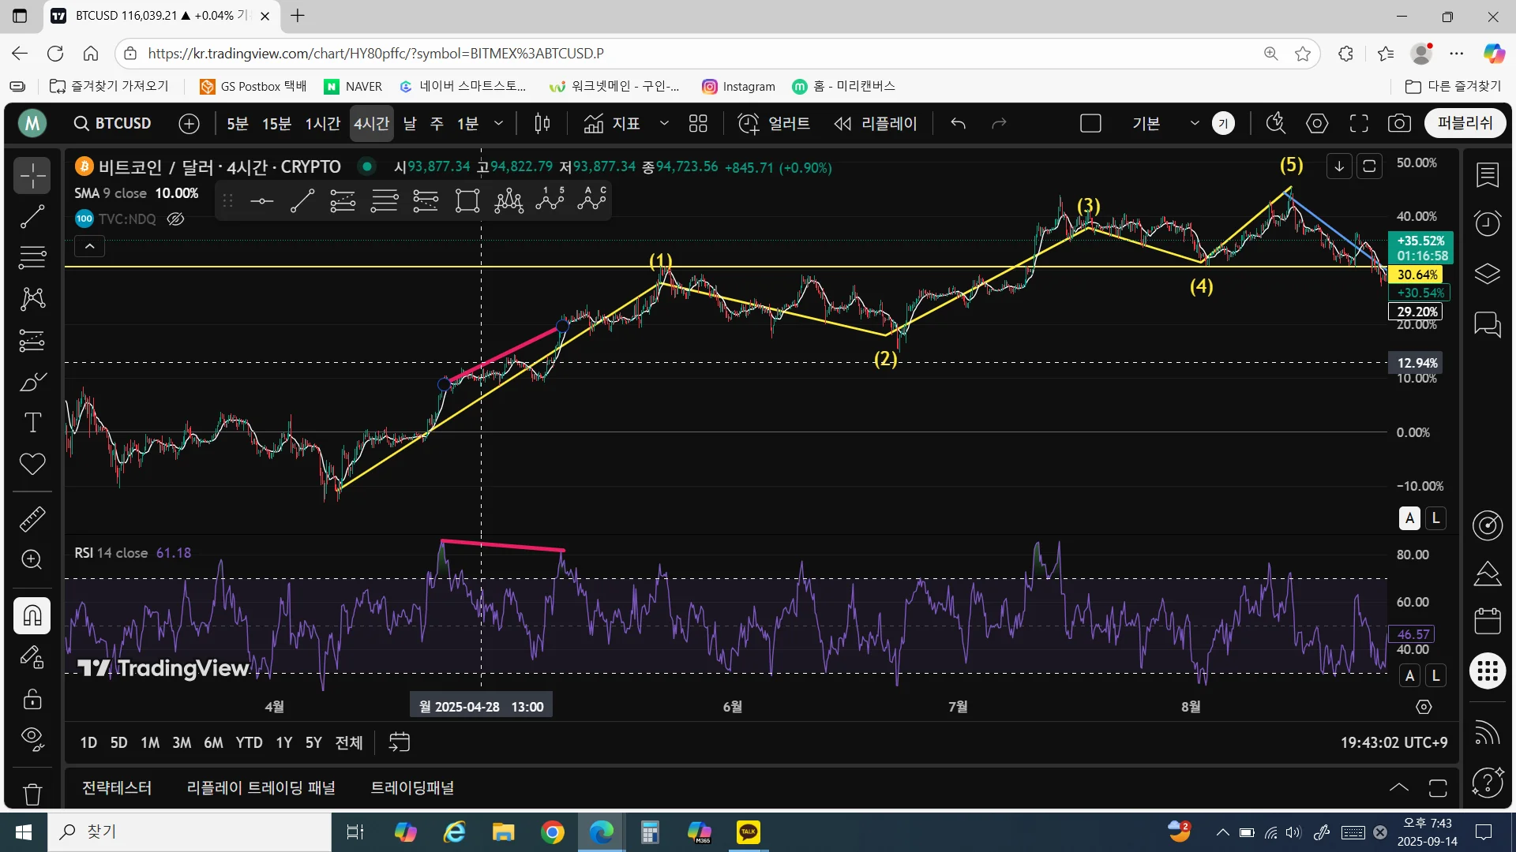Open the brush drawing tool
The width and height of the screenshot is (1516, 852).
coord(32,382)
